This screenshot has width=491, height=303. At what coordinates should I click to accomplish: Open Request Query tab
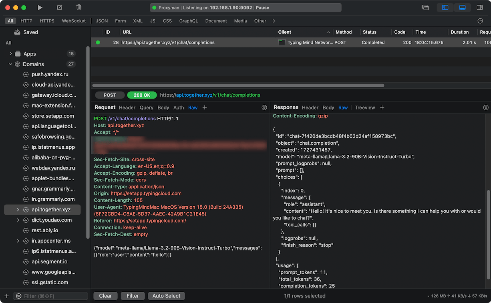coord(147,108)
